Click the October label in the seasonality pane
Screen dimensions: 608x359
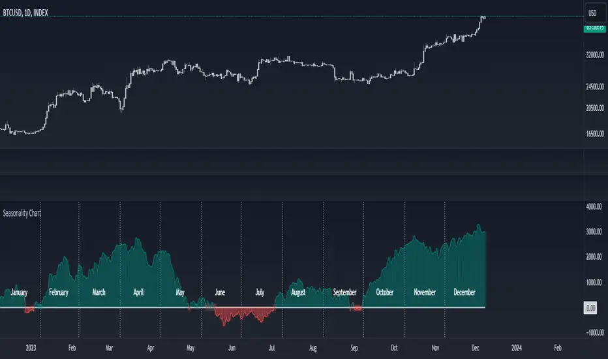pos(385,292)
